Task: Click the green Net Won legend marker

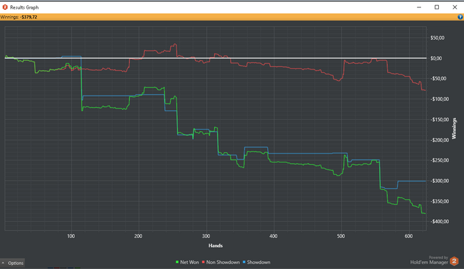Action: [x=177, y=262]
